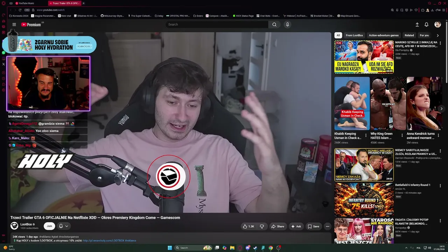Open the Bracket Maker bookmark
The image size is (448, 252).
point(322,16)
